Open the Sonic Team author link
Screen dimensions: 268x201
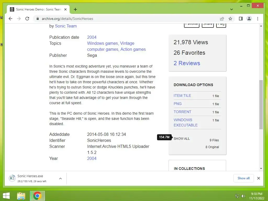pos(66,26)
